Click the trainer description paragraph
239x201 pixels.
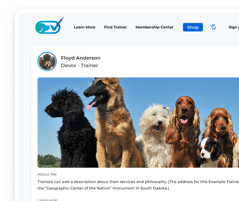137,185
